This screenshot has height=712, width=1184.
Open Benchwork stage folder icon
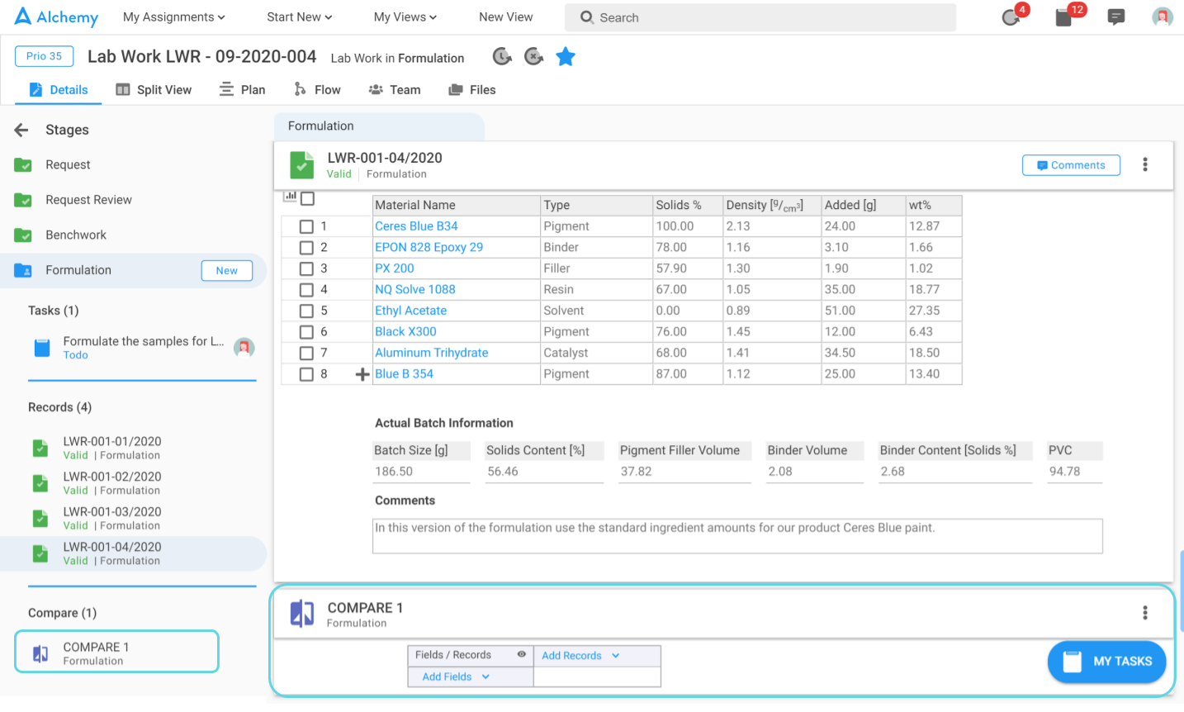[23, 235]
